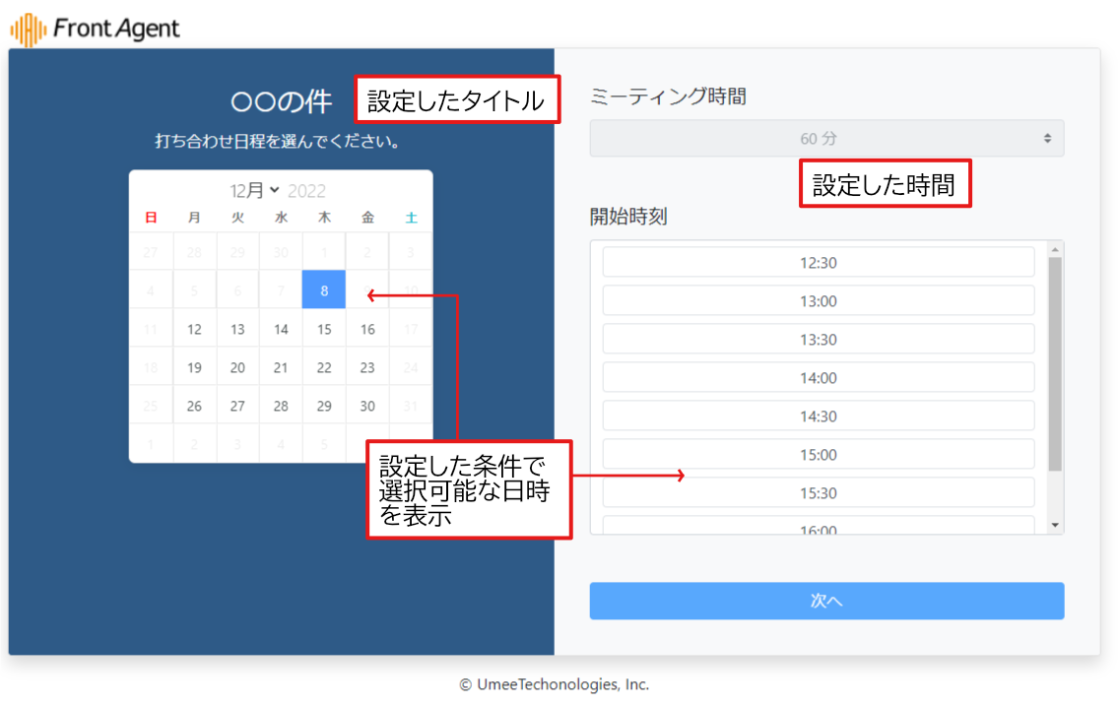
Task: Choose the 13:00 start time slot
Action: [x=818, y=301]
